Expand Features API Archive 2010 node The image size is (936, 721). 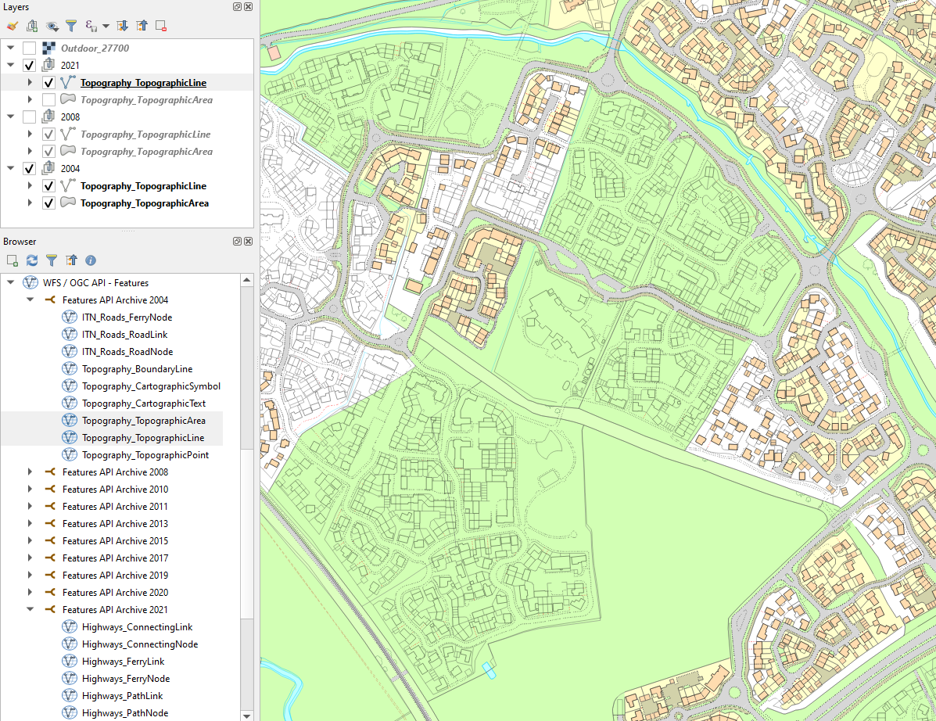click(30, 490)
